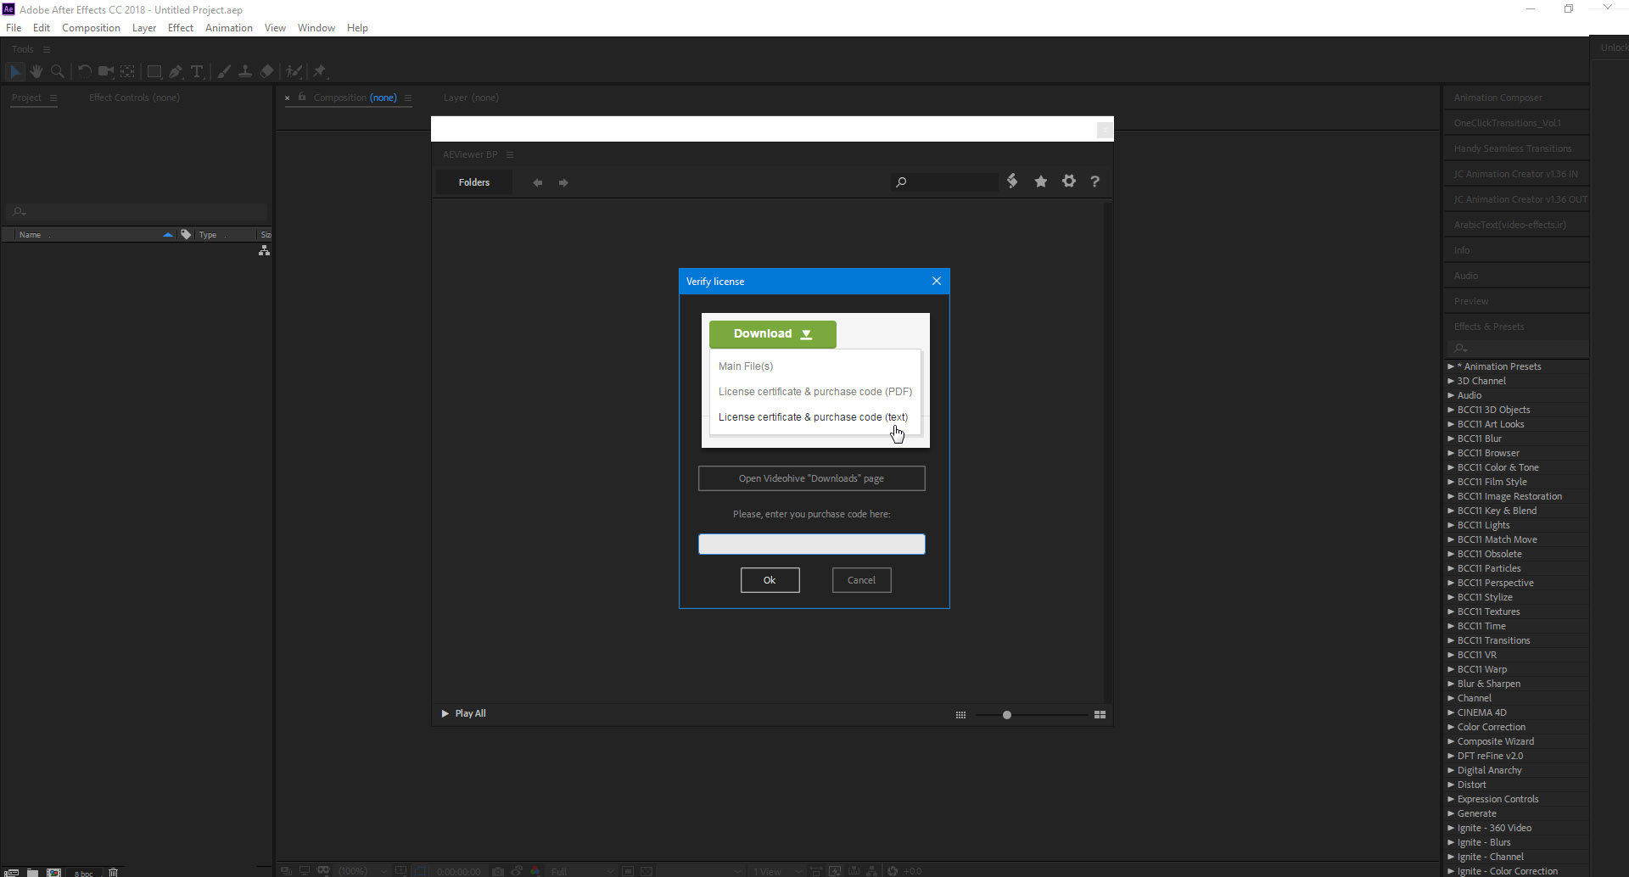
Task: Expand BCC11 Color & Tone category
Action: click(1451, 467)
